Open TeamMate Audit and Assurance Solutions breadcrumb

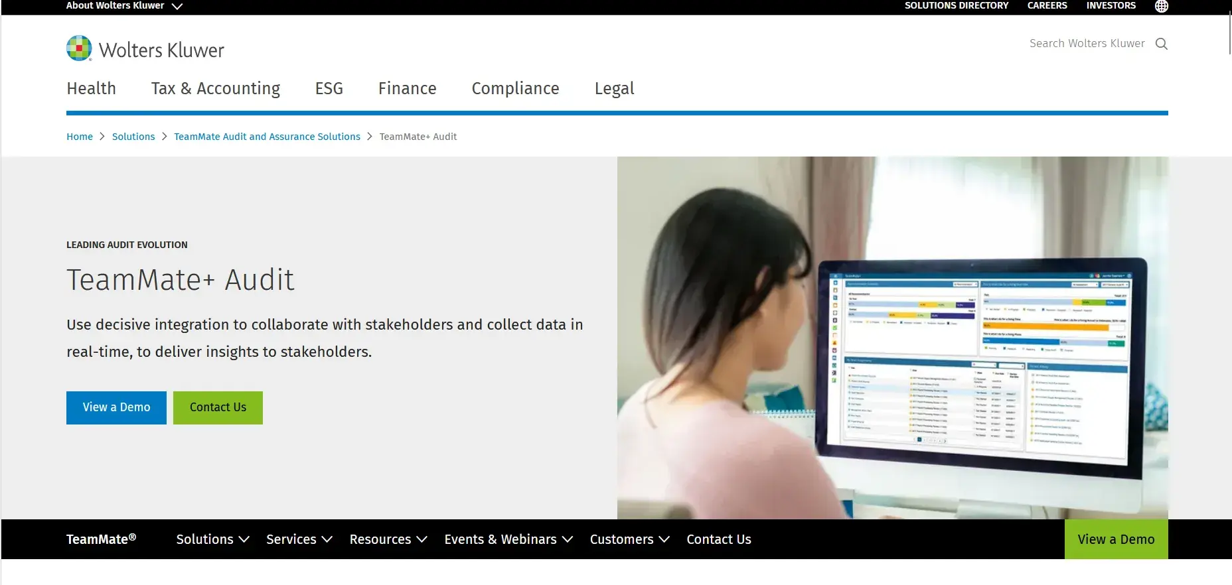tap(267, 137)
